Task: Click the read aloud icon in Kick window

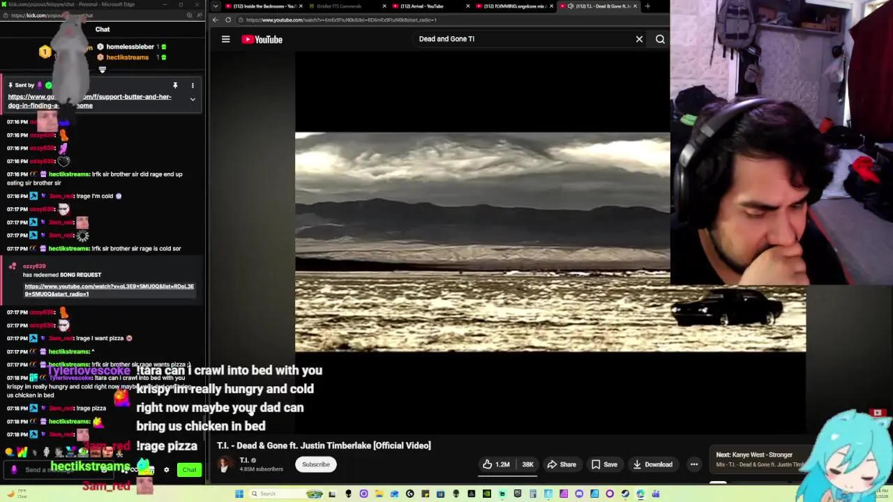Action: tap(199, 15)
